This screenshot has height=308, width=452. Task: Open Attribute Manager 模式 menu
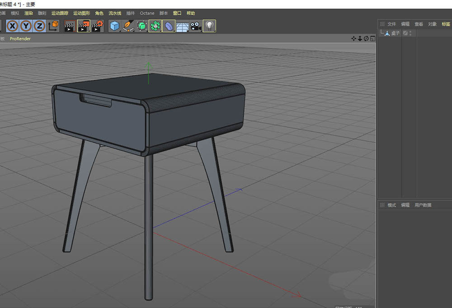click(392, 205)
